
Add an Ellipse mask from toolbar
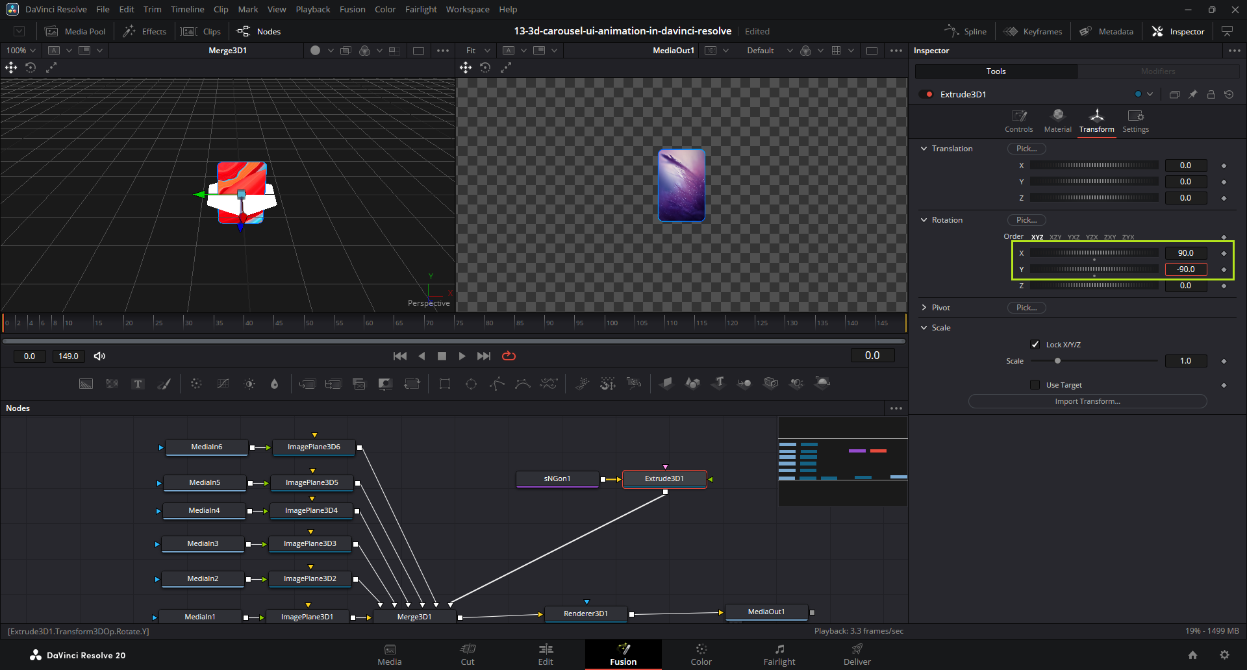(x=471, y=384)
